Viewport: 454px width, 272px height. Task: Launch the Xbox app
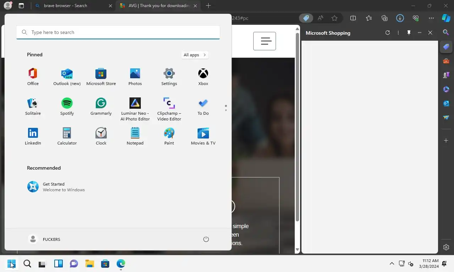pos(203,77)
